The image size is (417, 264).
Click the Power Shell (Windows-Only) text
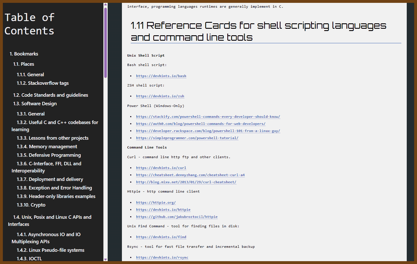point(156,106)
